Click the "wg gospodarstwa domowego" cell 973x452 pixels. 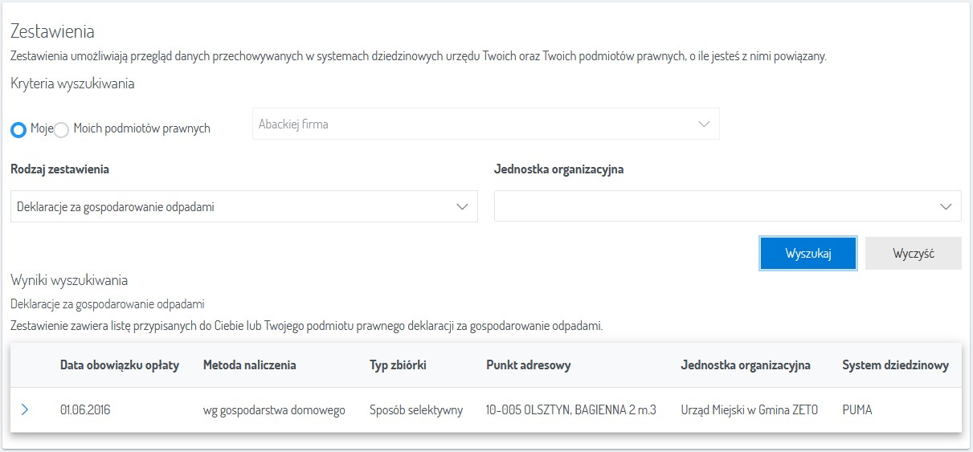pyautogui.click(x=274, y=410)
